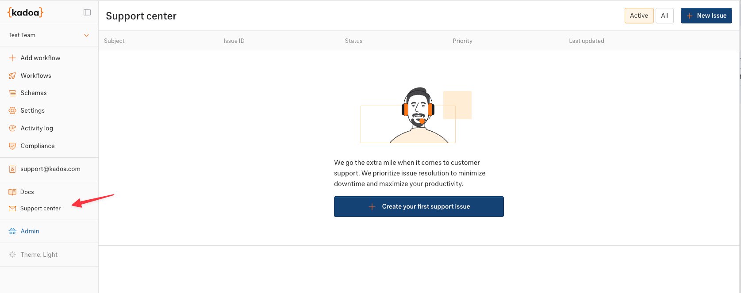The image size is (741, 293).
Task: Click the Settings gear icon
Action: [x=12, y=110]
